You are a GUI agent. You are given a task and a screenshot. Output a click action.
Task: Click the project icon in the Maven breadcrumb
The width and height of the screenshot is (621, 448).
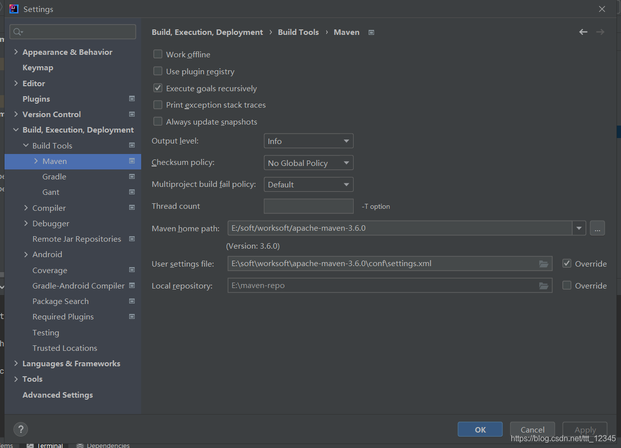[371, 32]
